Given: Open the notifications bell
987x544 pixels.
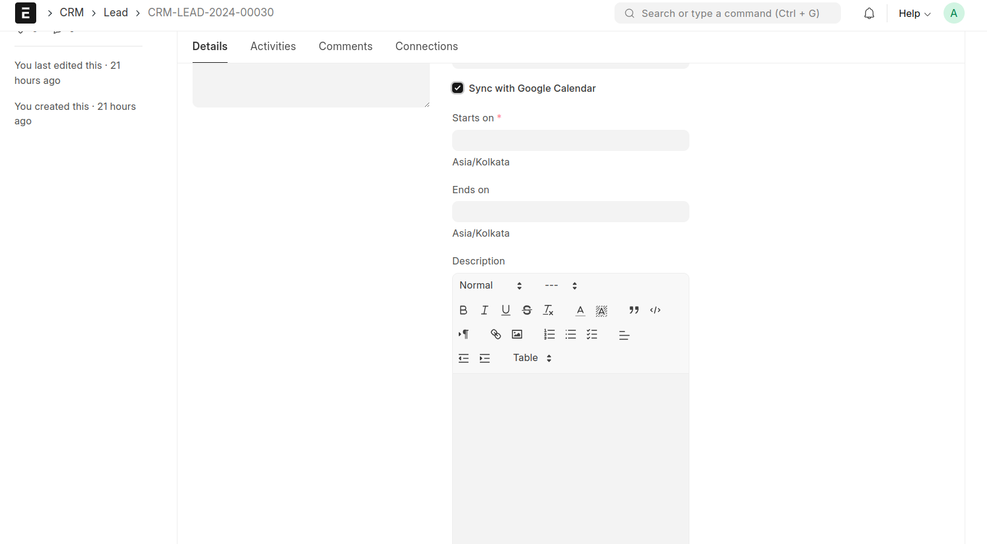Looking at the screenshot, I should coord(869,13).
